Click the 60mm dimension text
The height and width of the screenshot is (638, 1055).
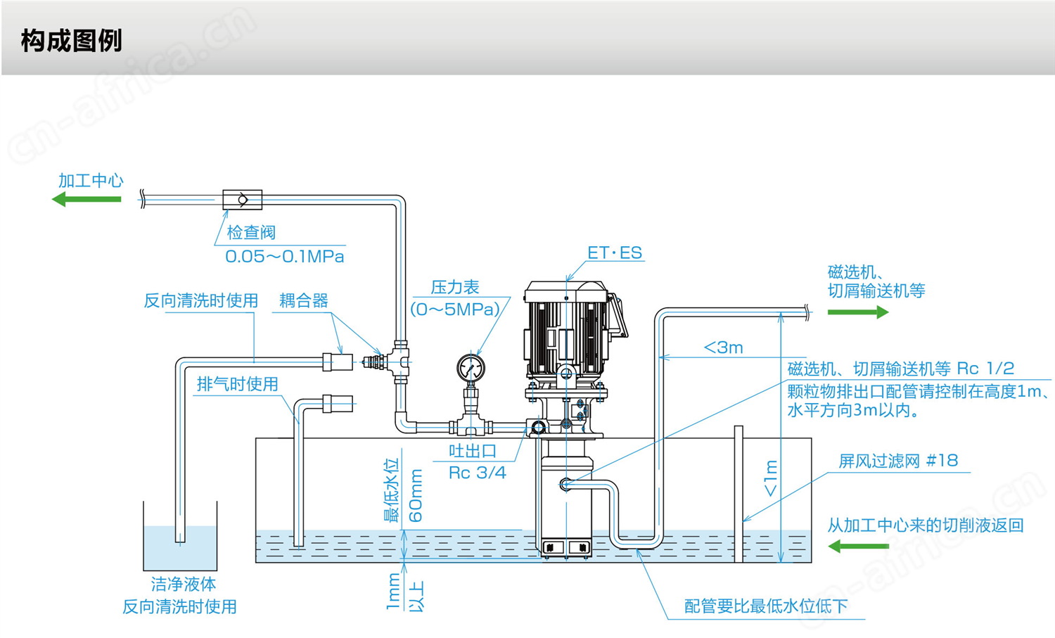click(416, 495)
